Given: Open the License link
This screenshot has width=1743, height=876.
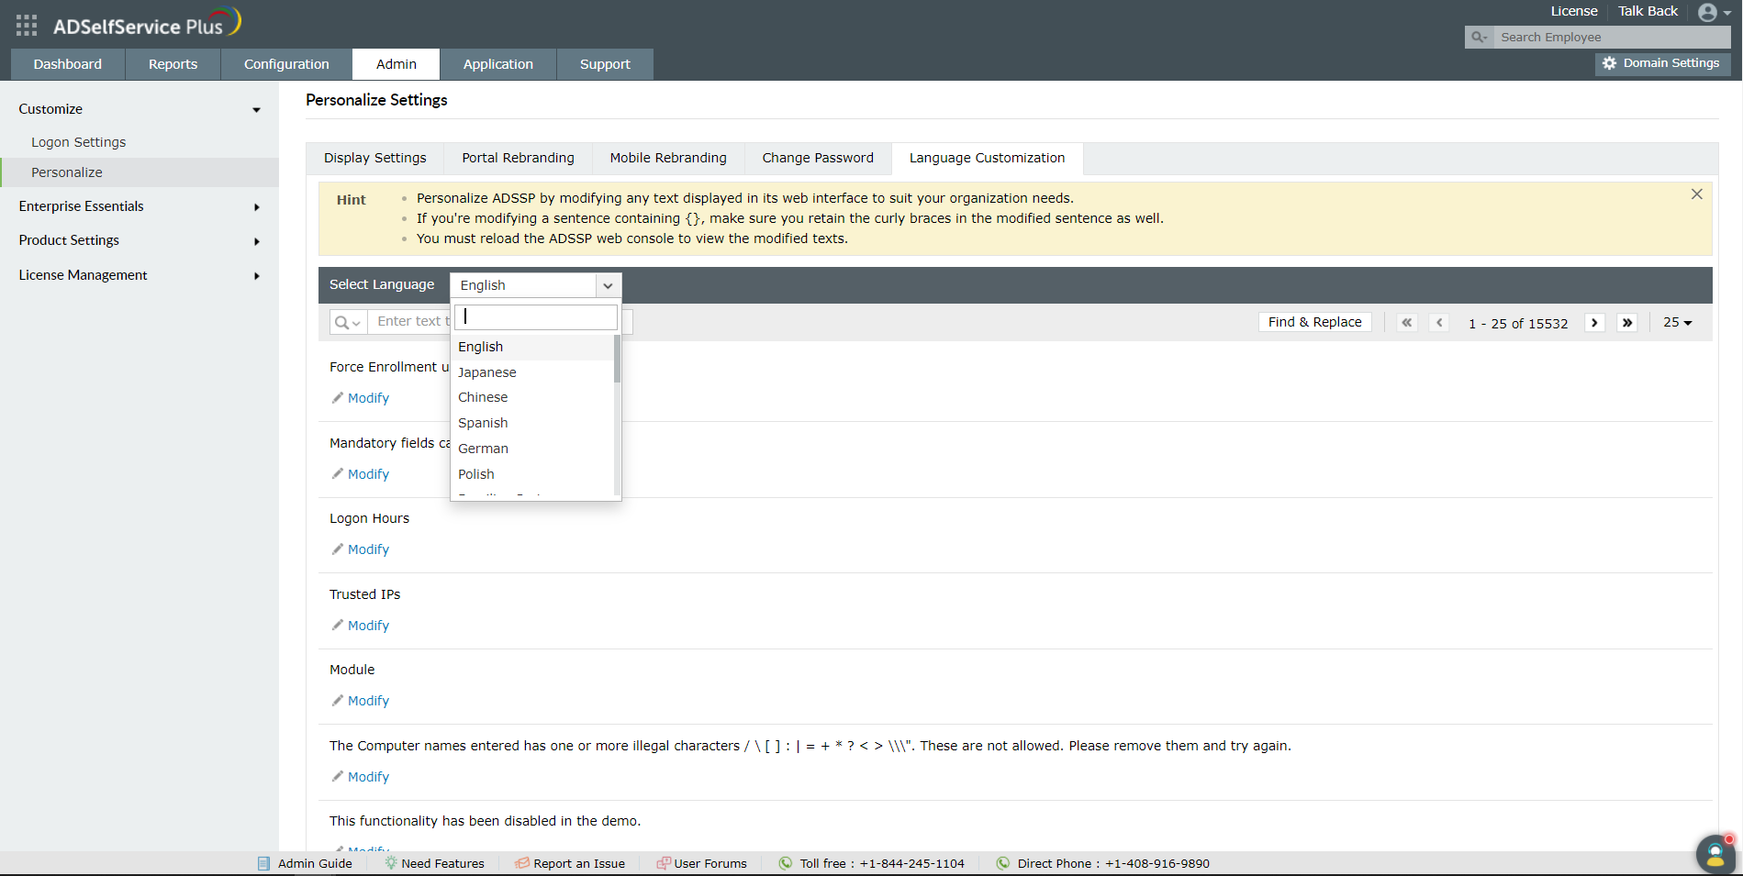Looking at the screenshot, I should click(1574, 11).
